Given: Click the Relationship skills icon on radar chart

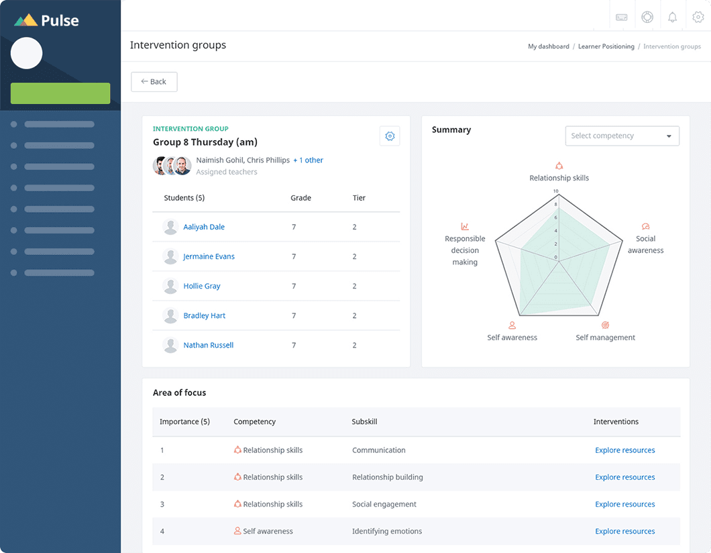Looking at the screenshot, I should (x=559, y=166).
